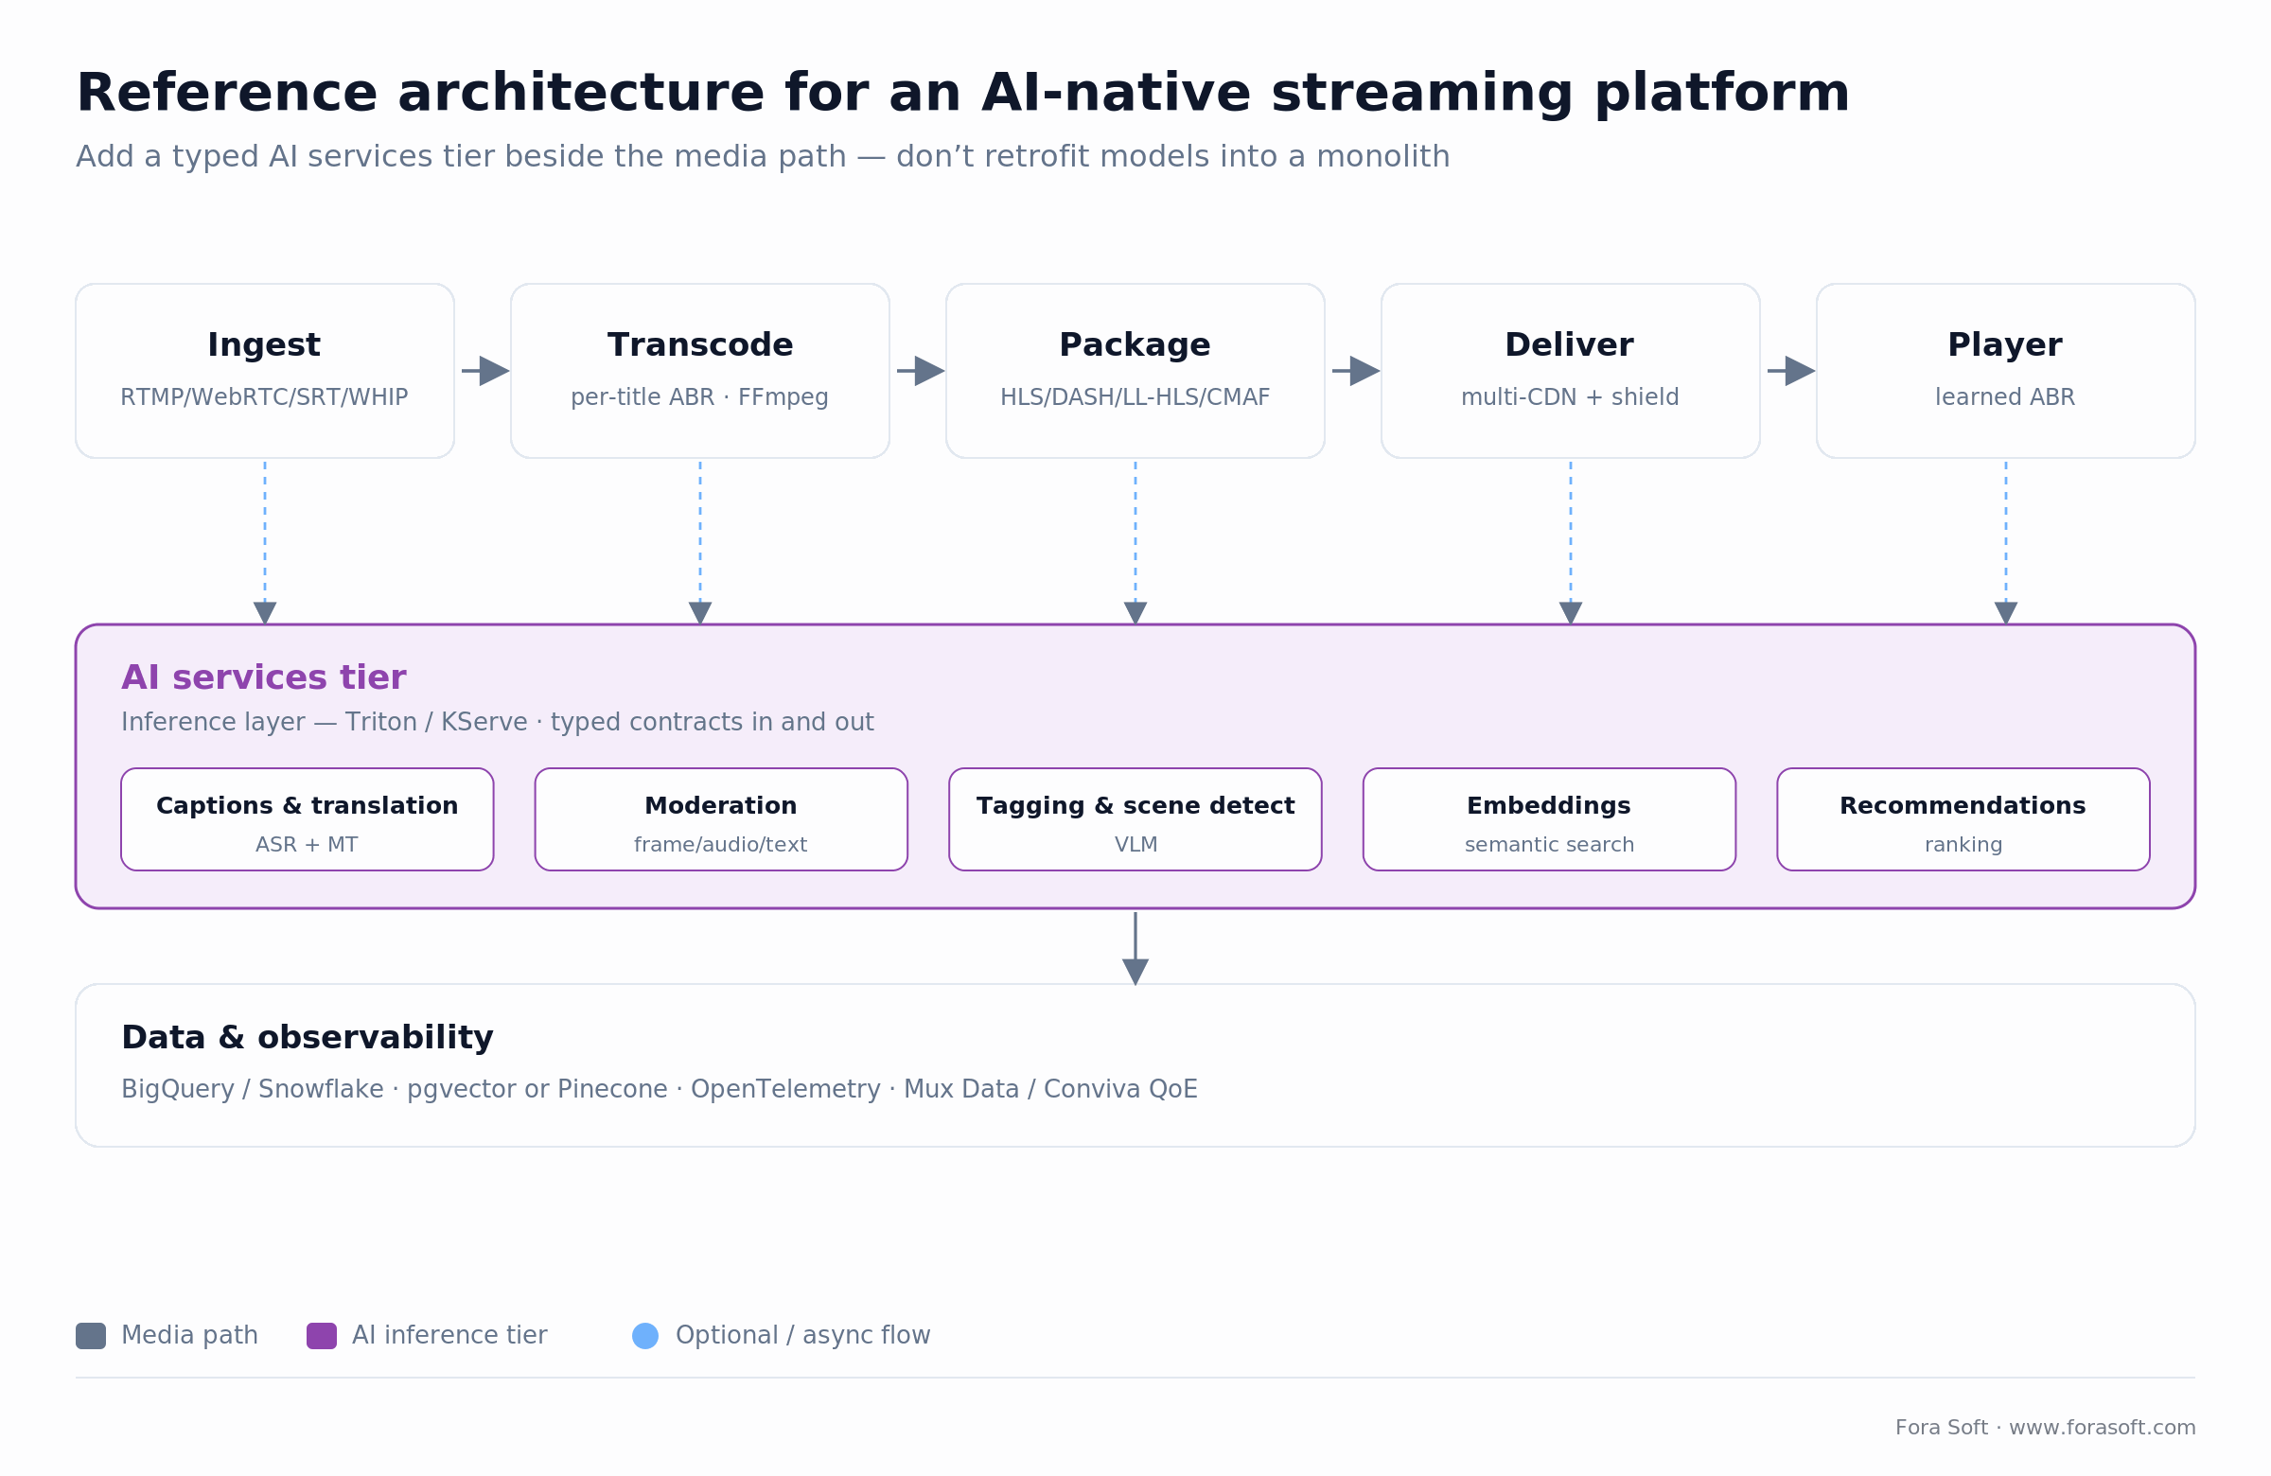Click the 'Optional / async flow' legend label
This screenshot has height=1476, width=2271.
[802, 1336]
